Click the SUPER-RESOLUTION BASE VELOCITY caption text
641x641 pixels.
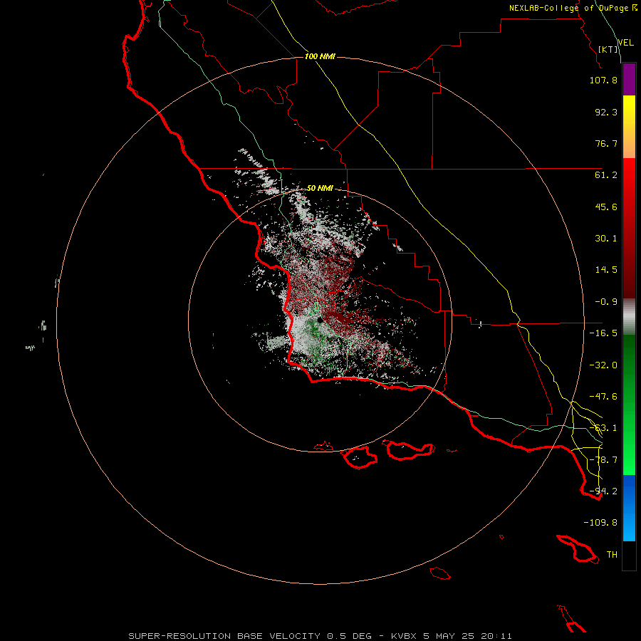(x=224, y=636)
